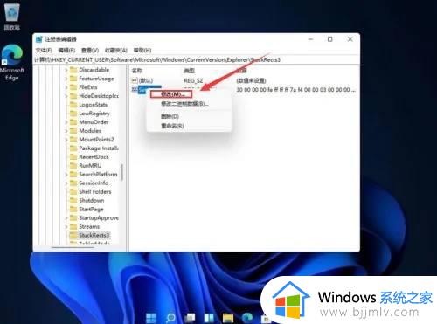Expand the MountPoints2 key

coord(66,140)
